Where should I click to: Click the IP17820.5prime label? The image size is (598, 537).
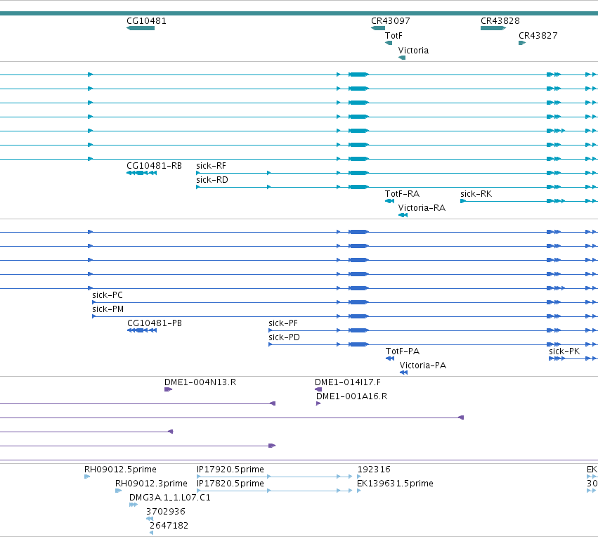[x=230, y=483]
